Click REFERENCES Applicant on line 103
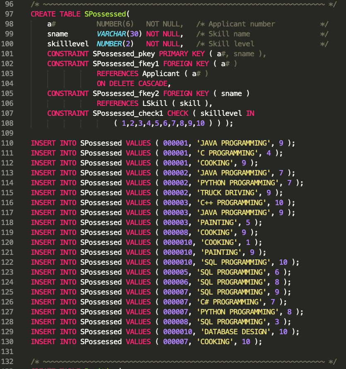 (138, 74)
